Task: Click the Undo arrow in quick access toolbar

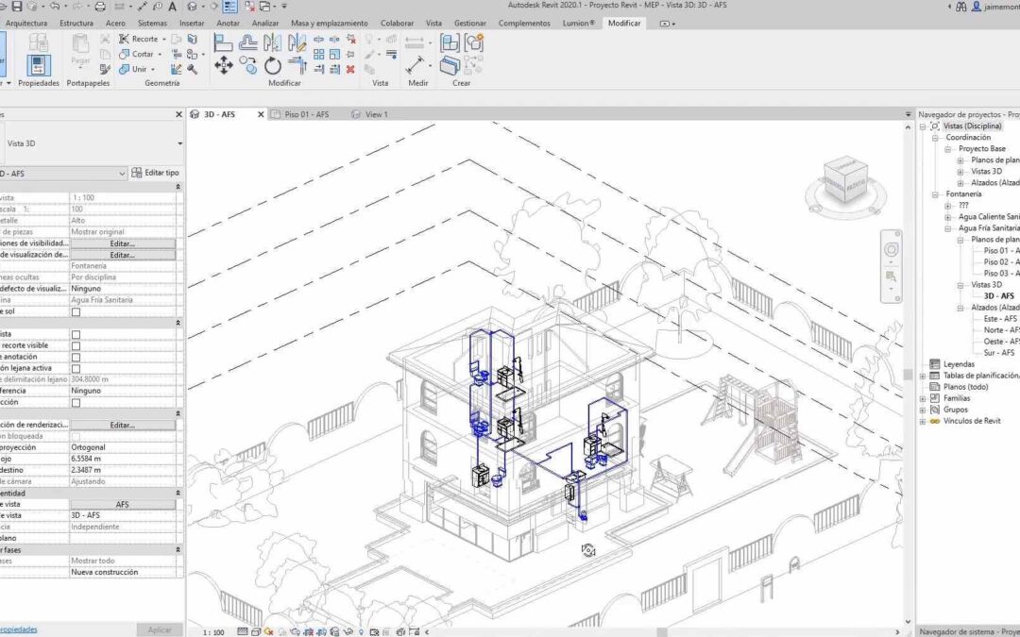Action: click(x=54, y=6)
